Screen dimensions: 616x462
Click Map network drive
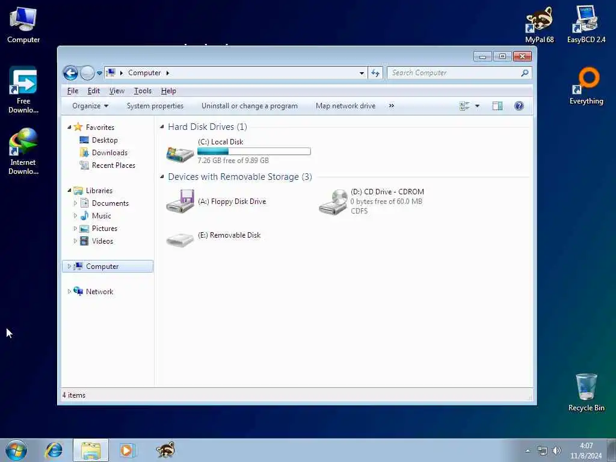346,106
